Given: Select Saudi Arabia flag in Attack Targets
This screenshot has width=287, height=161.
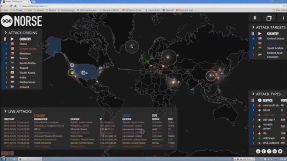Looking at the screenshot, I should [260, 48].
